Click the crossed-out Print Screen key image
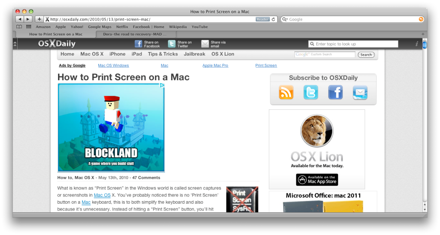This screenshot has height=235, width=440. pos(242,199)
